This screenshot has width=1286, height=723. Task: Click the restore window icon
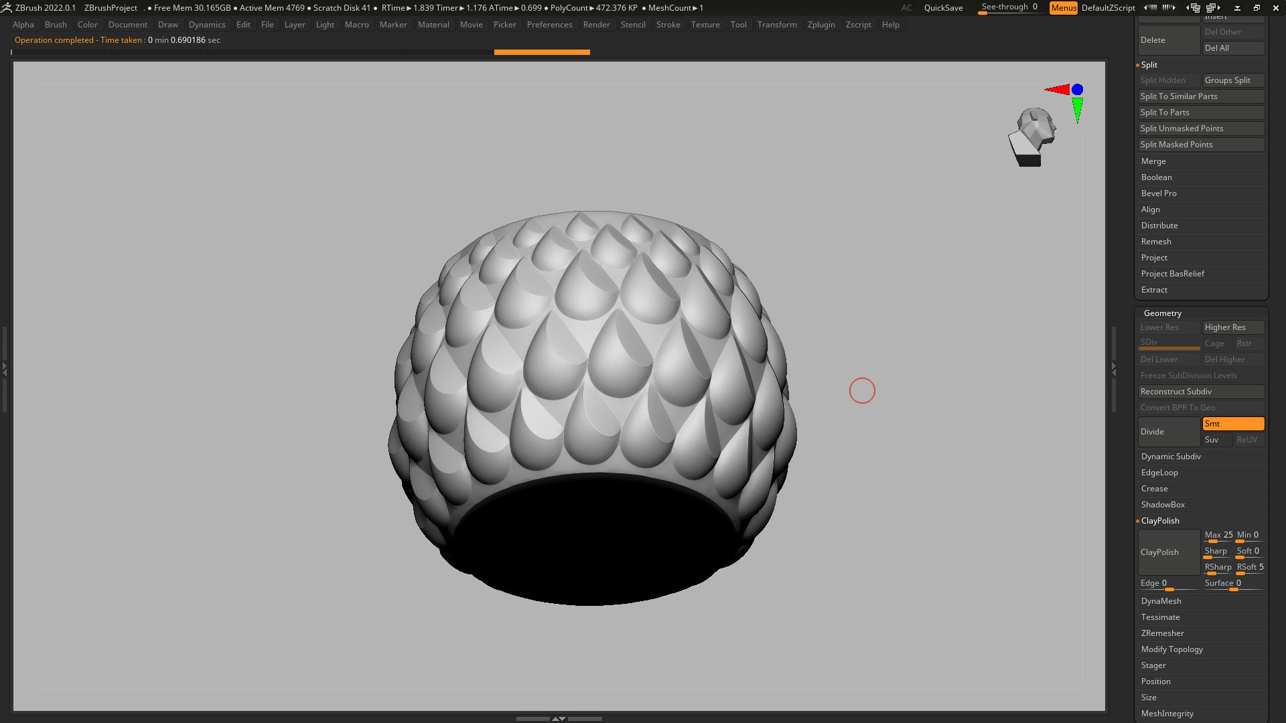1257,8
